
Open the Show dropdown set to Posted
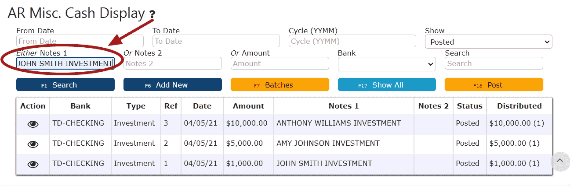click(488, 42)
